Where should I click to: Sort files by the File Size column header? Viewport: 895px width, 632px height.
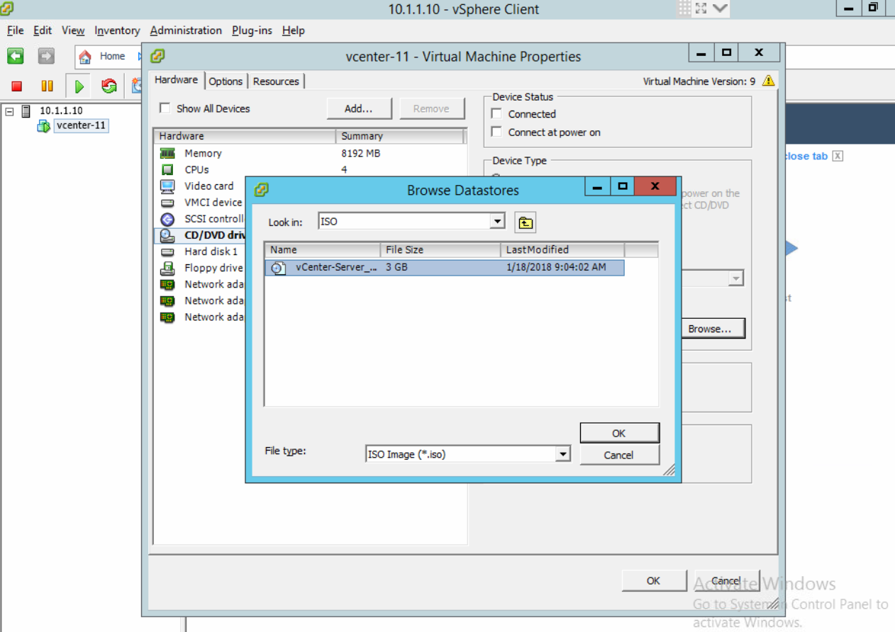[440, 249]
